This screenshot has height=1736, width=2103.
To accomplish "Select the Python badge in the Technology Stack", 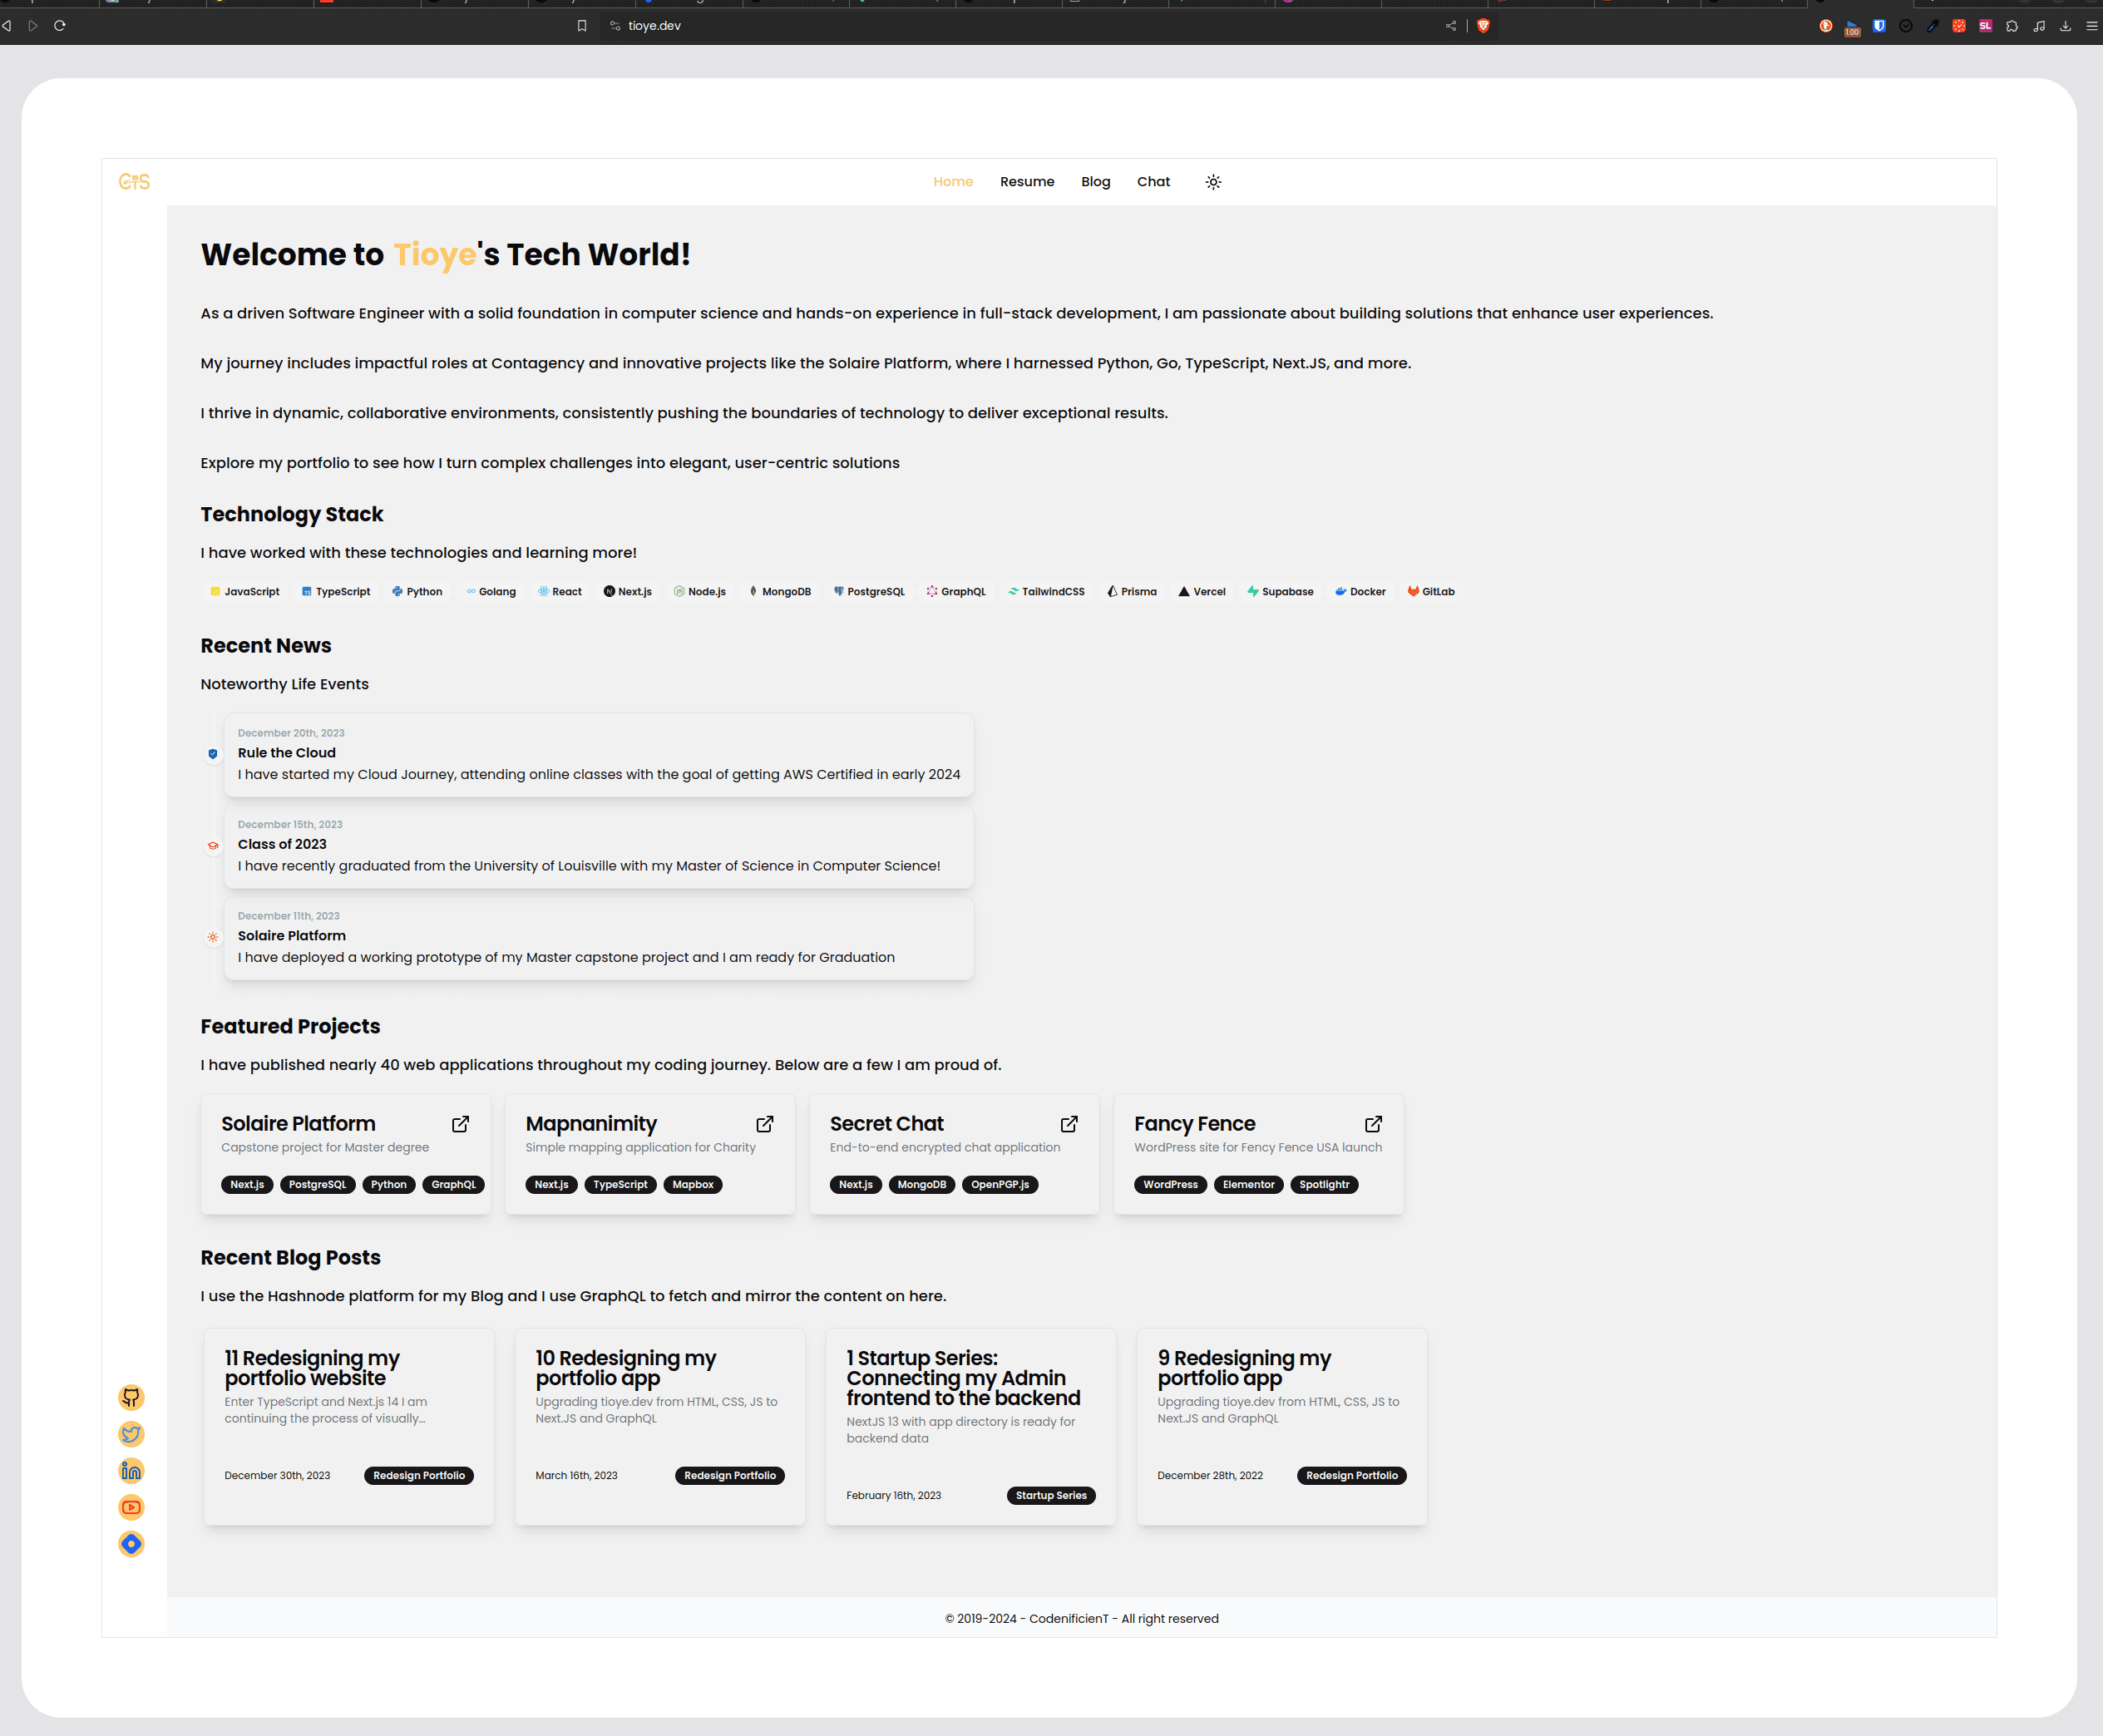I will (417, 591).
